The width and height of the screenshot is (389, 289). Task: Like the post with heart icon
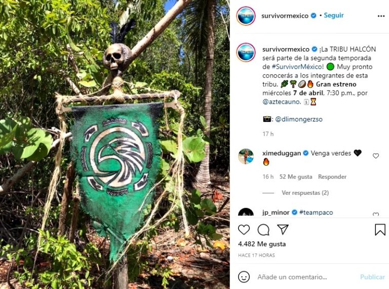pyautogui.click(x=244, y=230)
